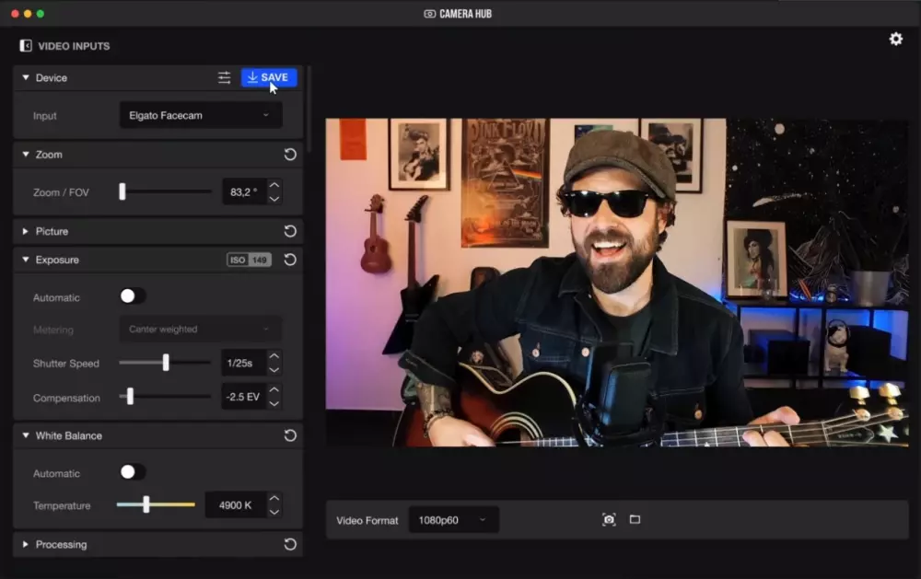Screen dimensions: 921x579
Task: Open the Input device dropdown
Action: pos(201,115)
